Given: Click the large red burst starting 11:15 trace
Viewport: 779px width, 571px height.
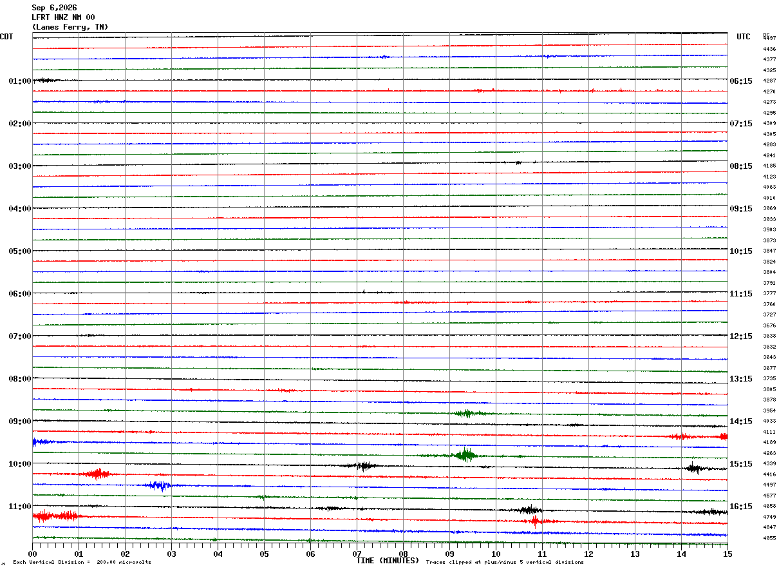Looking at the screenshot, I should coord(55,516).
